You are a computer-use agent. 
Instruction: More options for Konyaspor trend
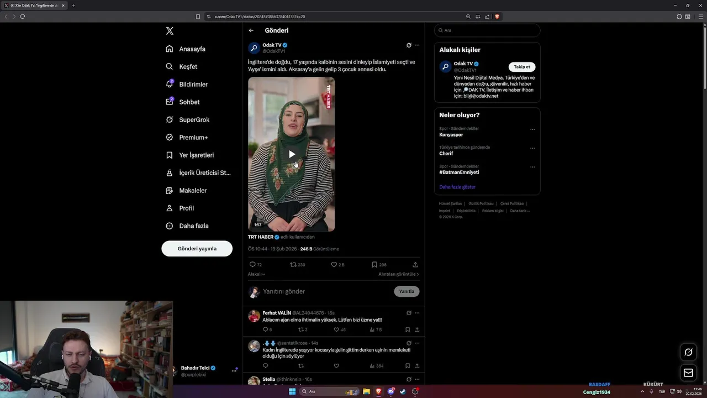pyautogui.click(x=532, y=129)
